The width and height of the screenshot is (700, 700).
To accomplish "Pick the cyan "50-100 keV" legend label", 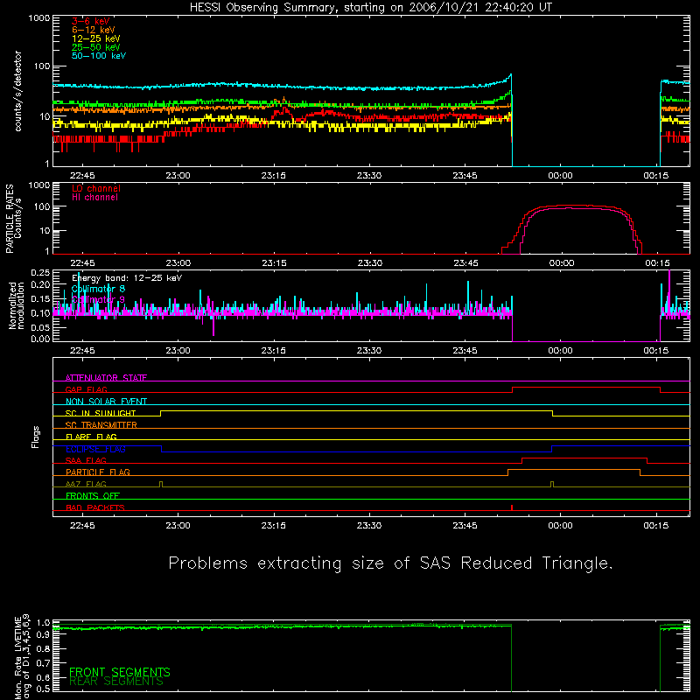I will coord(99,56).
